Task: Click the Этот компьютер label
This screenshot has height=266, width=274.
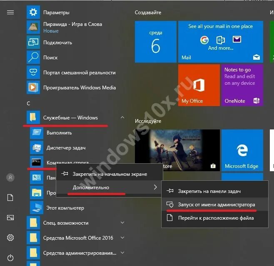Action: pyautogui.click(x=65, y=208)
